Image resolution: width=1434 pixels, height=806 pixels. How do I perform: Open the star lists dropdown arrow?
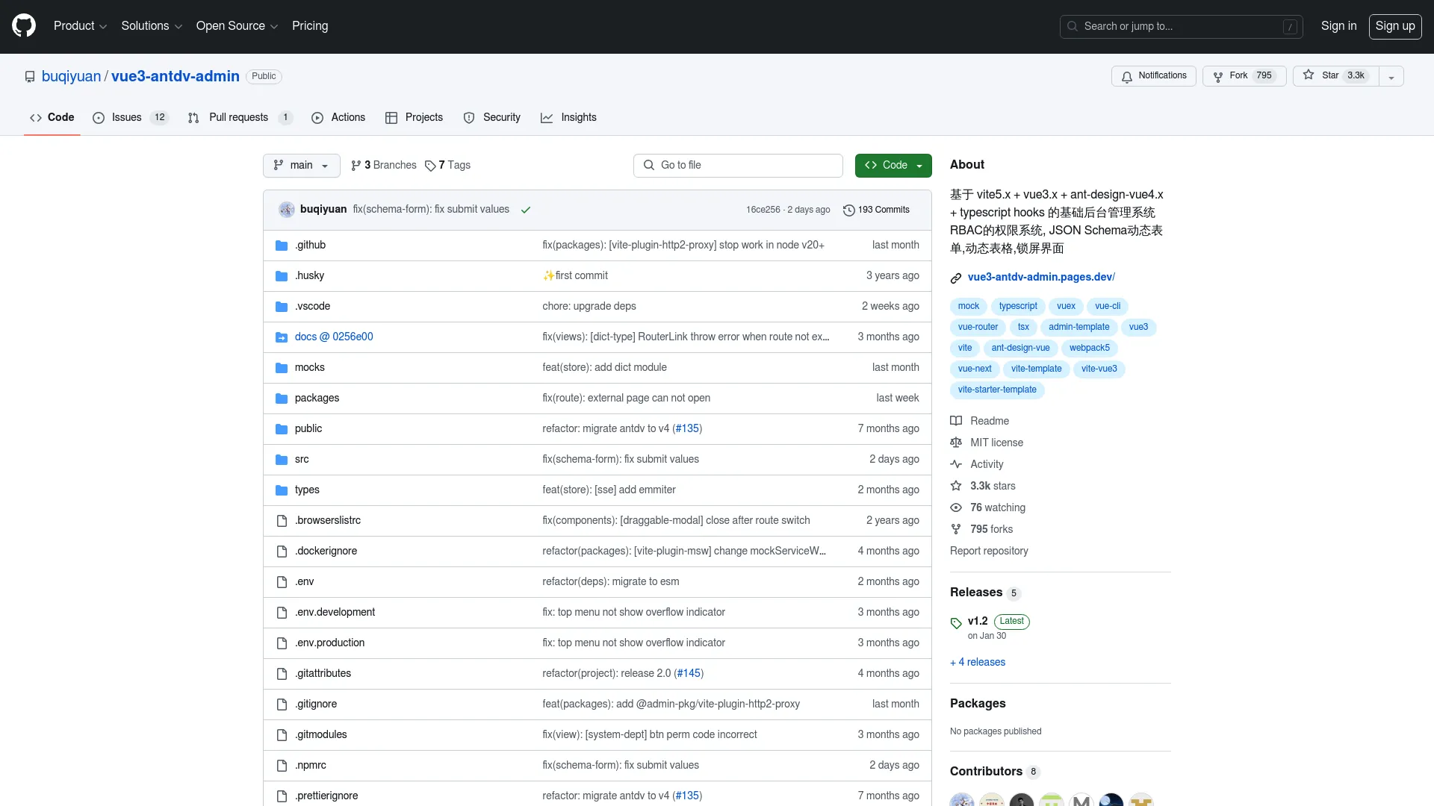(x=1391, y=76)
